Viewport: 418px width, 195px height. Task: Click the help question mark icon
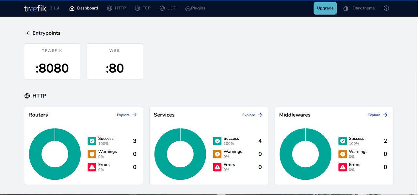[x=386, y=8]
